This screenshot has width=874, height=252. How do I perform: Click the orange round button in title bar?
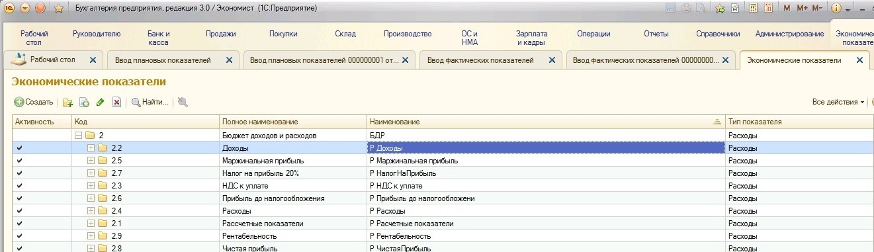point(40,9)
